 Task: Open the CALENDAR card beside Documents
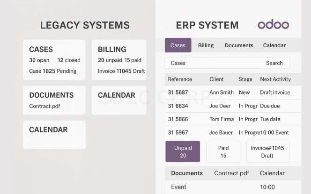(119, 100)
